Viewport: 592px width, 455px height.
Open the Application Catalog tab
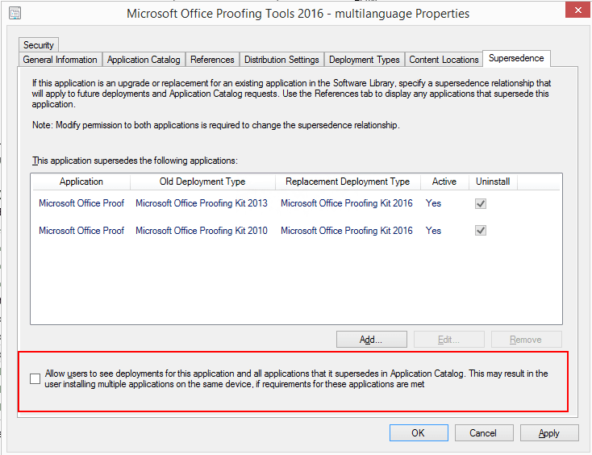click(x=144, y=60)
